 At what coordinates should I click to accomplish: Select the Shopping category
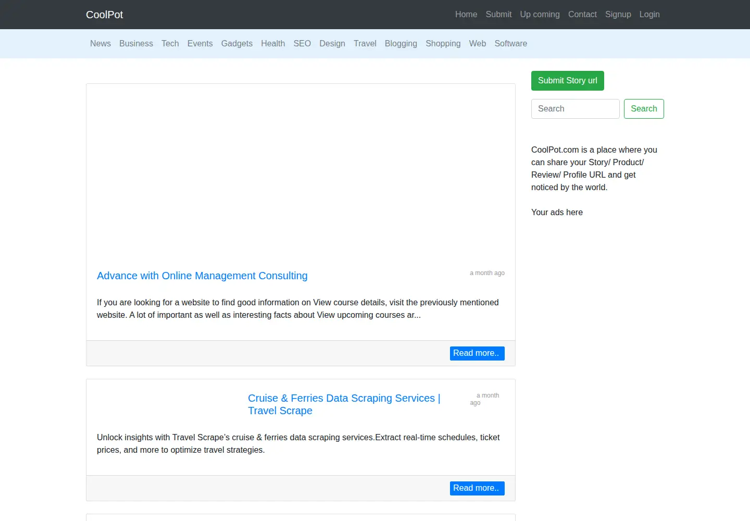(443, 44)
